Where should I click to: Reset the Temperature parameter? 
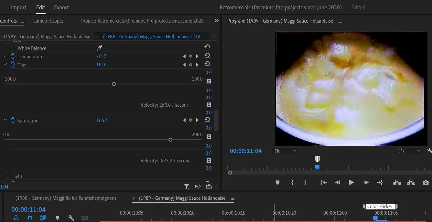tap(207, 55)
